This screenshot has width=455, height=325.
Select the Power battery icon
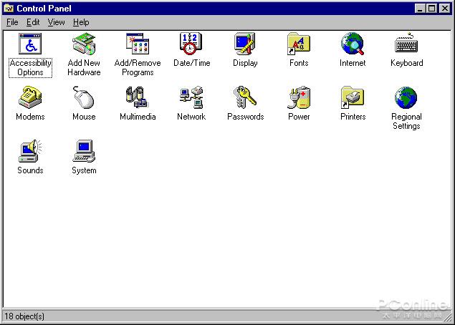[299, 98]
